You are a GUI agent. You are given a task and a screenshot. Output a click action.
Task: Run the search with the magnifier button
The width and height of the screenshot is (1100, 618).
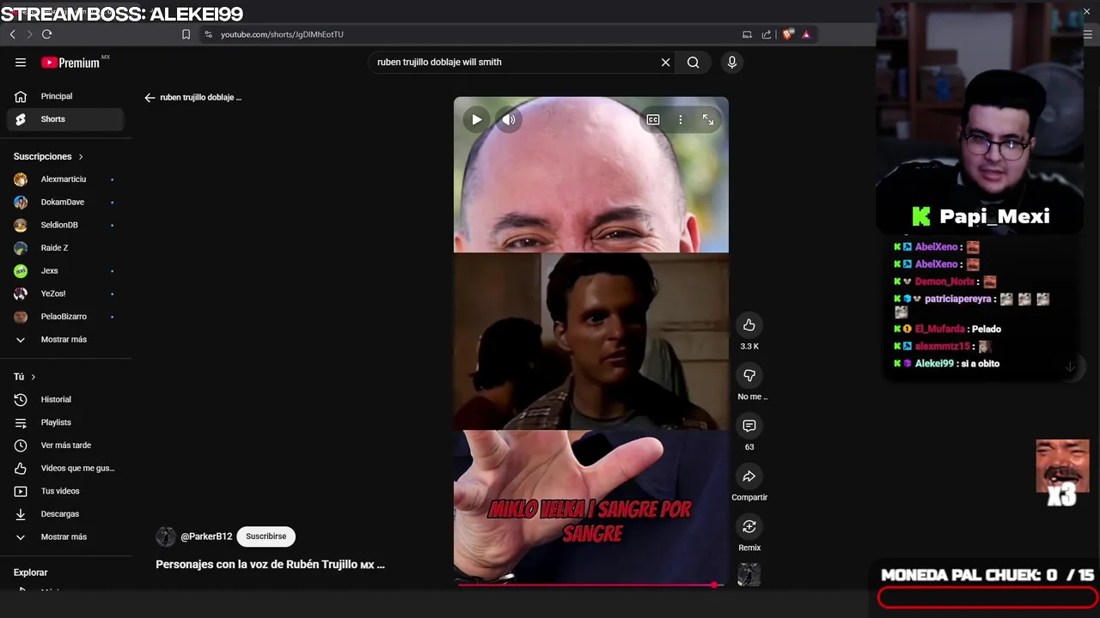(x=693, y=62)
